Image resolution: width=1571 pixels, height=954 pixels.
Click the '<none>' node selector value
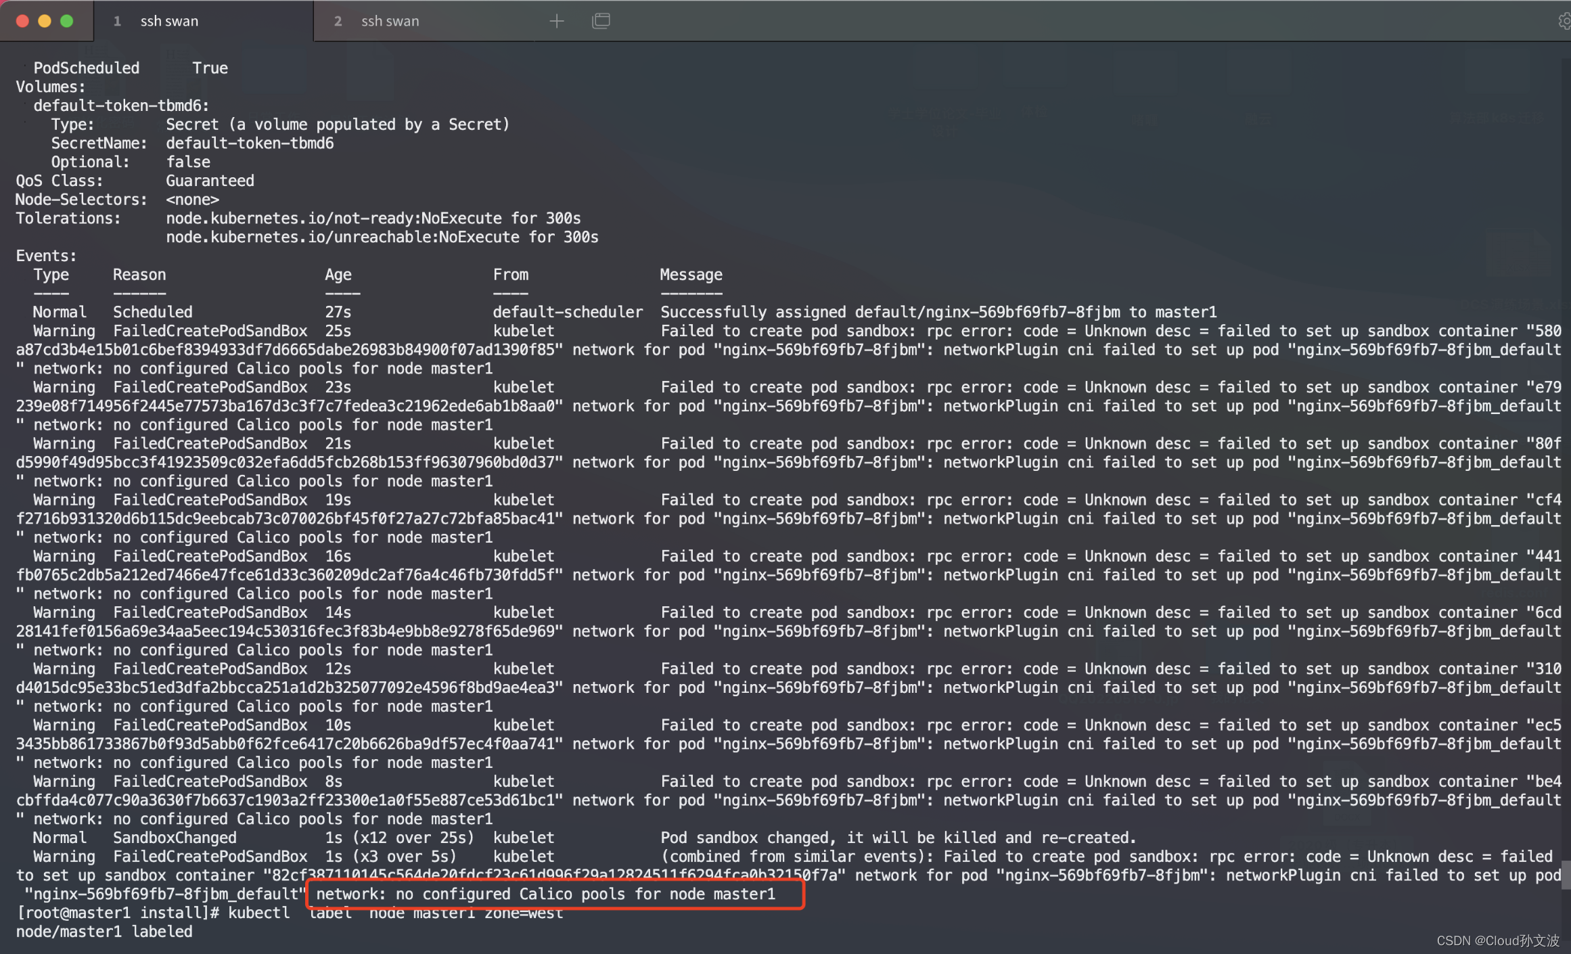[x=192, y=200]
